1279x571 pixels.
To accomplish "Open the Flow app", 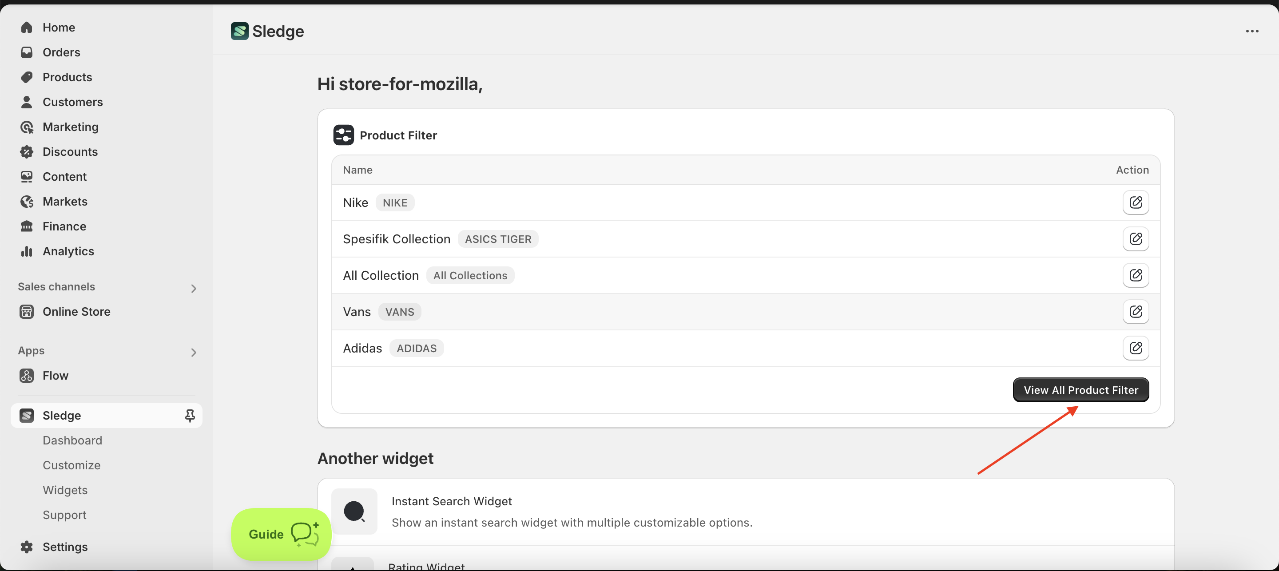I will [56, 376].
